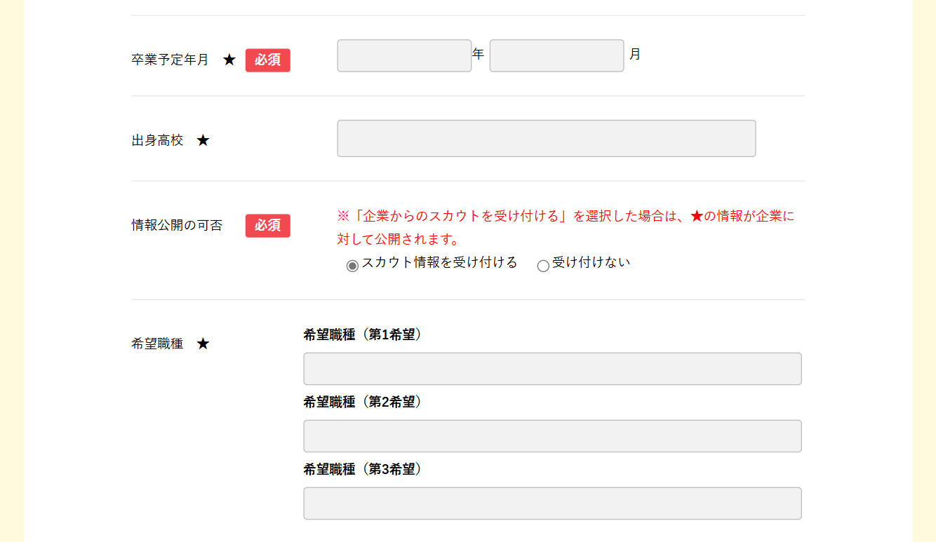936x542 pixels.
Task: Click the 希望職種（第2希望） heading text
Action: pyautogui.click(x=363, y=402)
